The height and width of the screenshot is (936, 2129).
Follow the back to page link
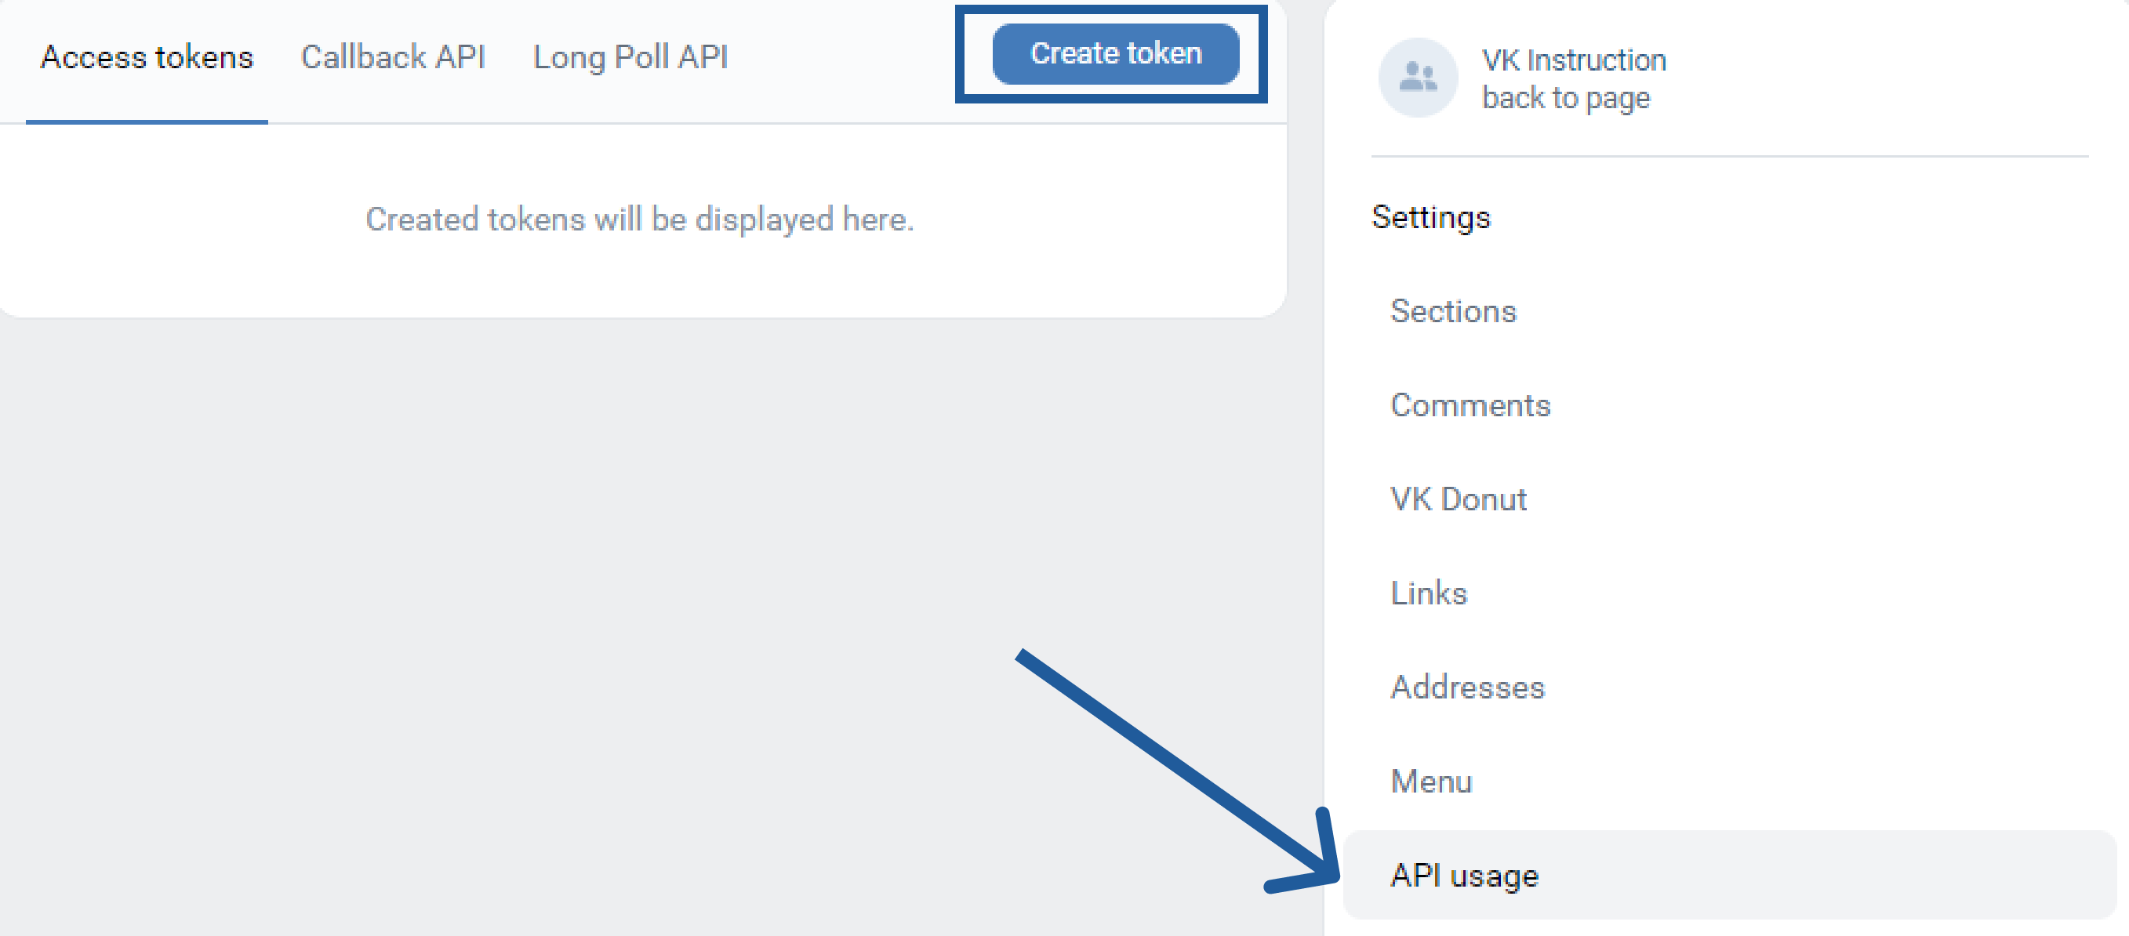[x=1565, y=97]
